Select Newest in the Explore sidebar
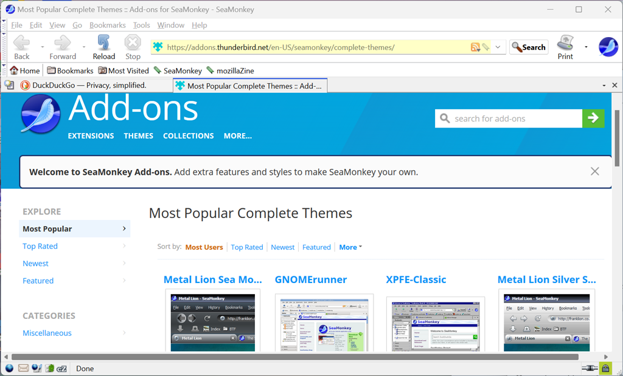 click(75, 264)
